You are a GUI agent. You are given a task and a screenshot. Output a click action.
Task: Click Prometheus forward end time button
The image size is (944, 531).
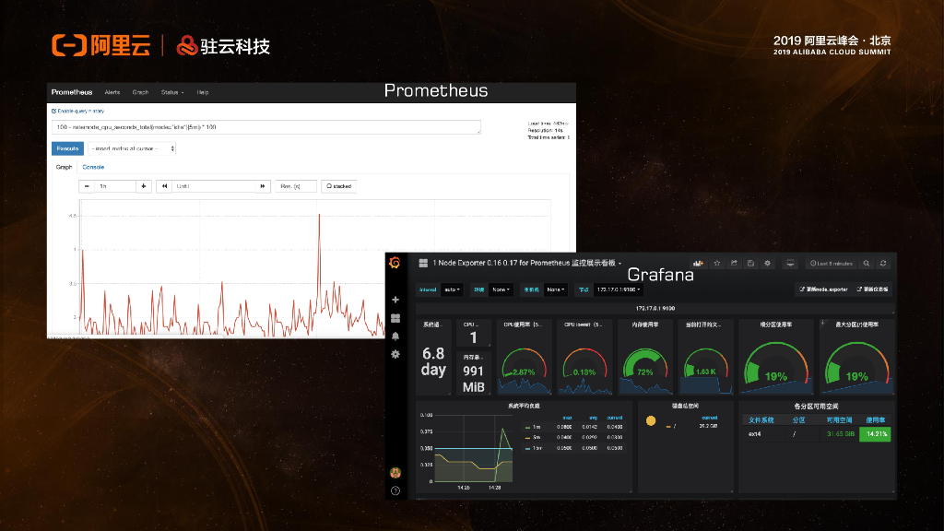tap(263, 186)
